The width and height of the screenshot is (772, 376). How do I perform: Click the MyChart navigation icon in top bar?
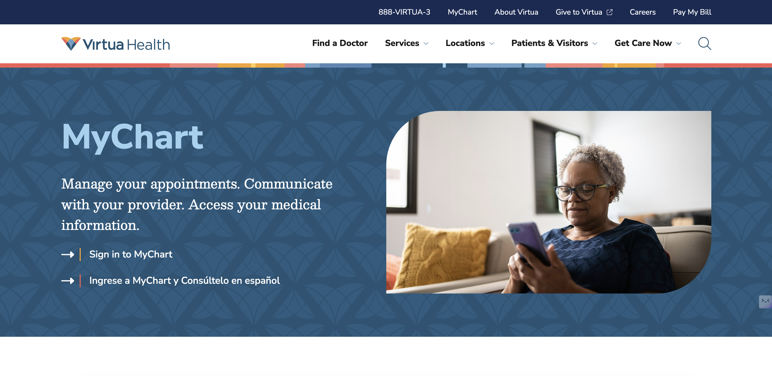click(x=462, y=12)
